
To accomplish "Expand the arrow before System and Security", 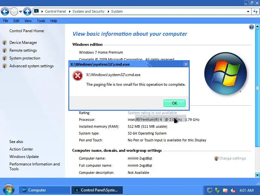I will coord(70,11).
